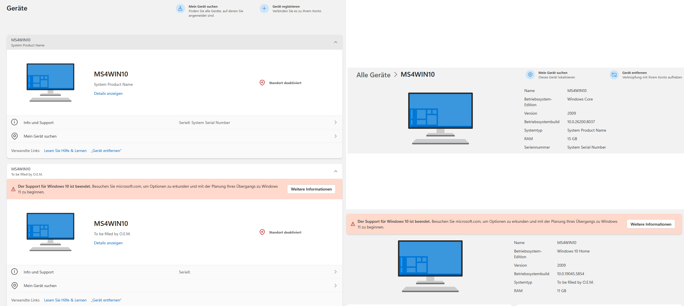Click the location icon in System Product Name card's Mein Gerät suchen row

click(x=14, y=136)
